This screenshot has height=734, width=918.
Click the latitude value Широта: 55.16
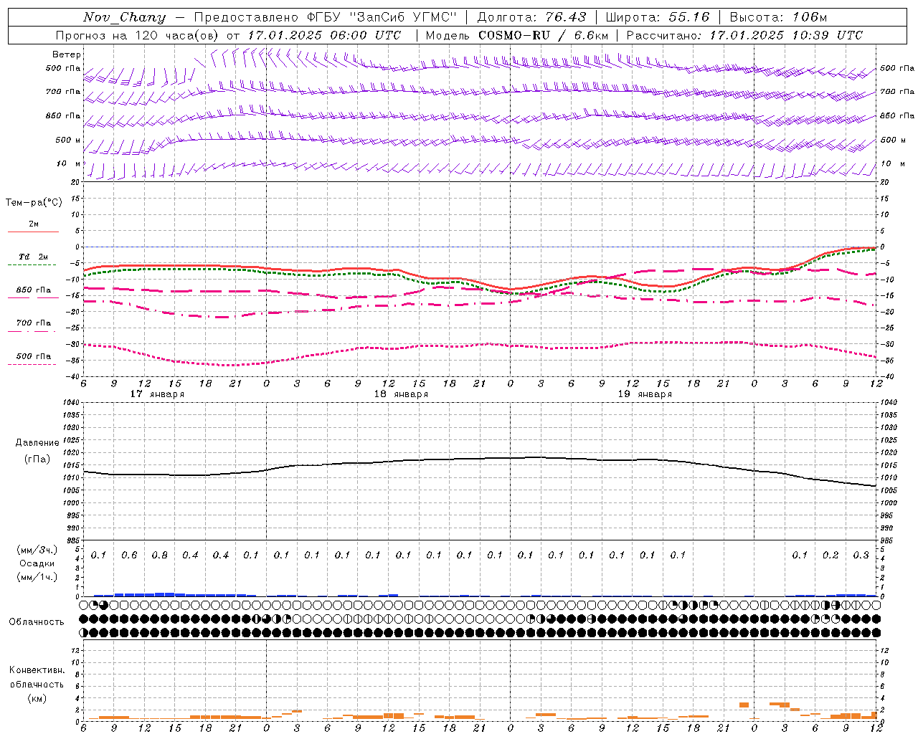658,17
